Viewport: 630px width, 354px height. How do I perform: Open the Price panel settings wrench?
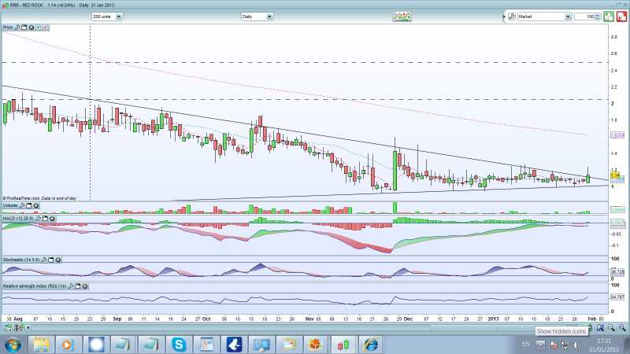[x=18, y=28]
